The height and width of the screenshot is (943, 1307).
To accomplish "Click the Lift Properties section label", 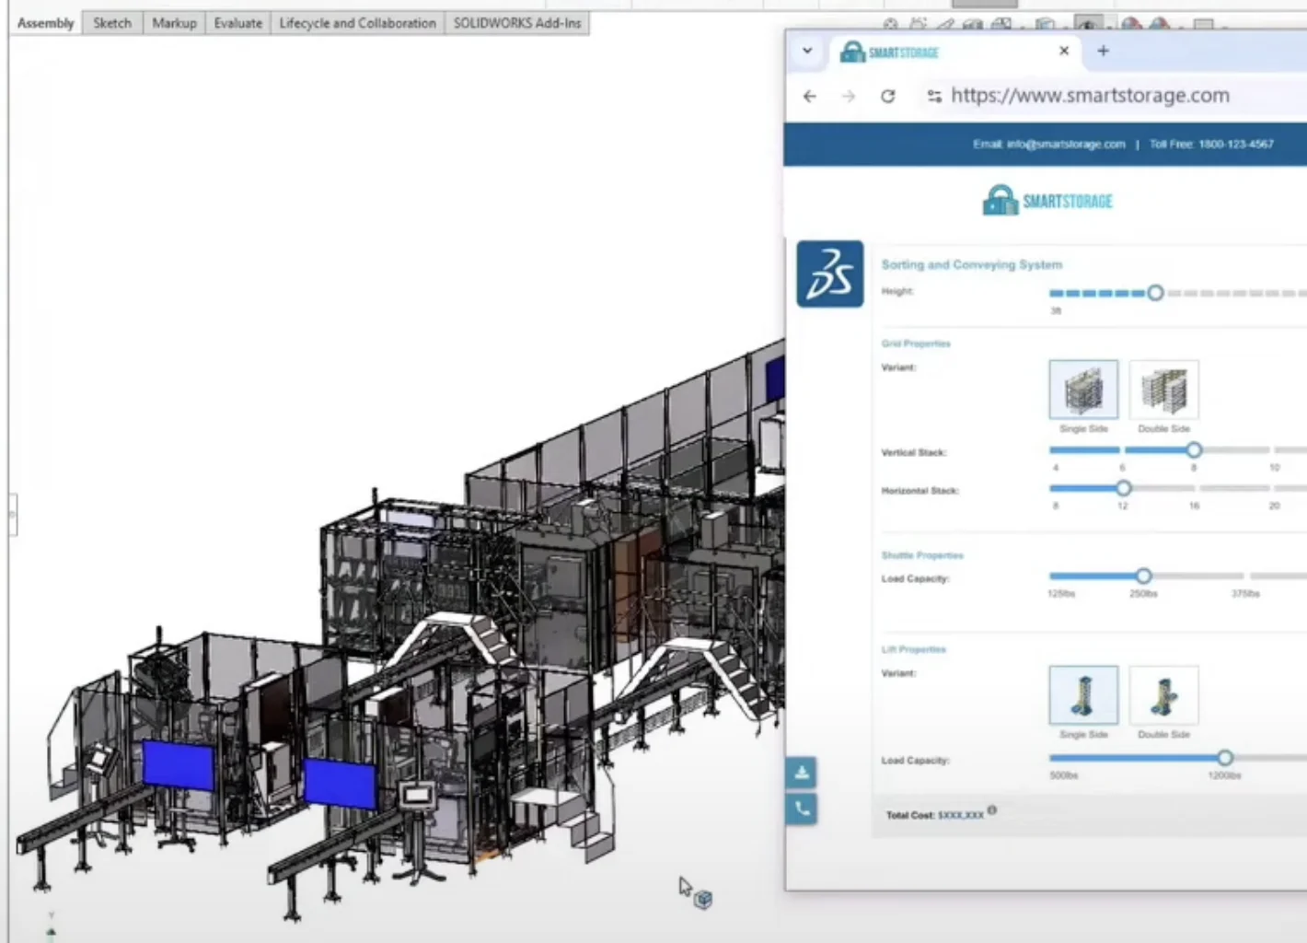I will click(913, 649).
